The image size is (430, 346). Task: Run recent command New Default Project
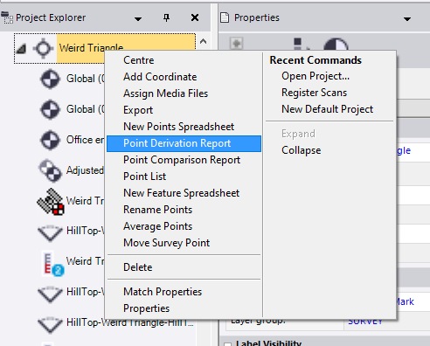click(327, 109)
